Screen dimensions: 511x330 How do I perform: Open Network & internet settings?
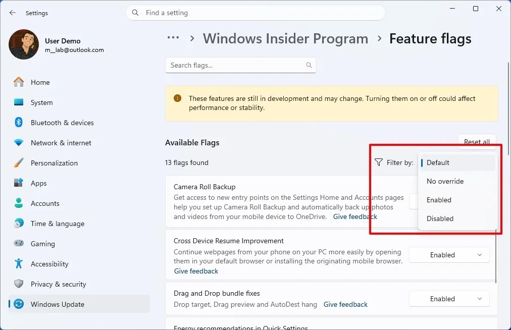[61, 143]
